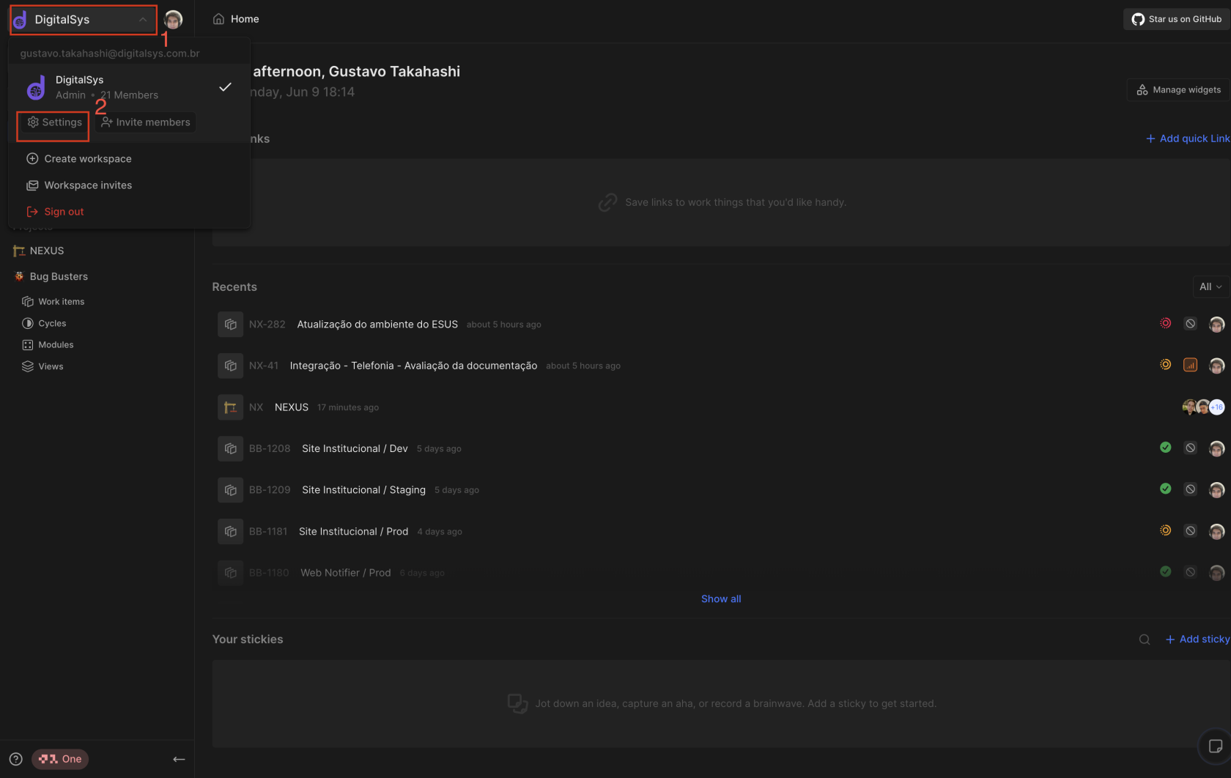Click the help question mark icon
Image resolution: width=1231 pixels, height=778 pixels.
[x=16, y=759]
